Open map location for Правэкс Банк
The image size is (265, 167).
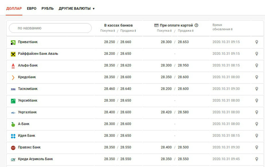tap(257, 147)
